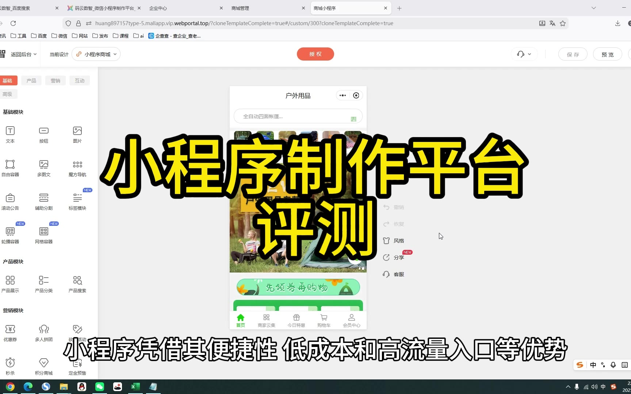The width and height of the screenshot is (631, 394).
Task: Add the 多人拼团 group-buy module
Action: click(44, 333)
